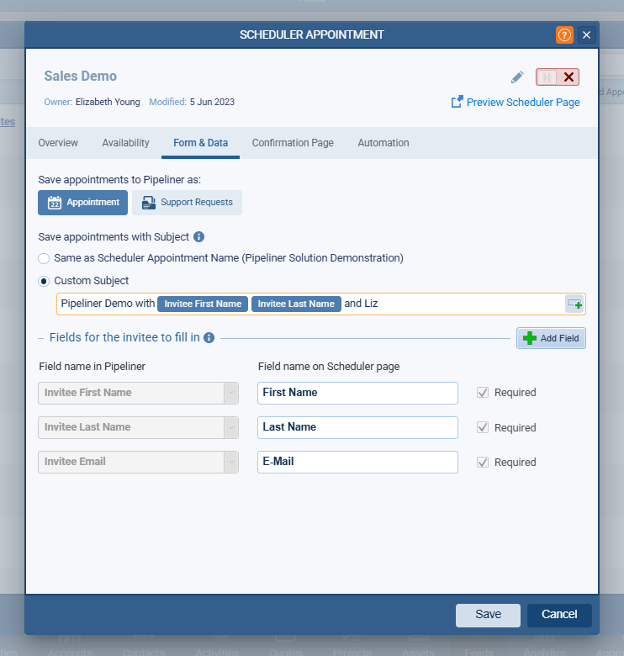The height and width of the screenshot is (656, 624).
Task: Click the info icon next to Subject
Action: pos(199,237)
